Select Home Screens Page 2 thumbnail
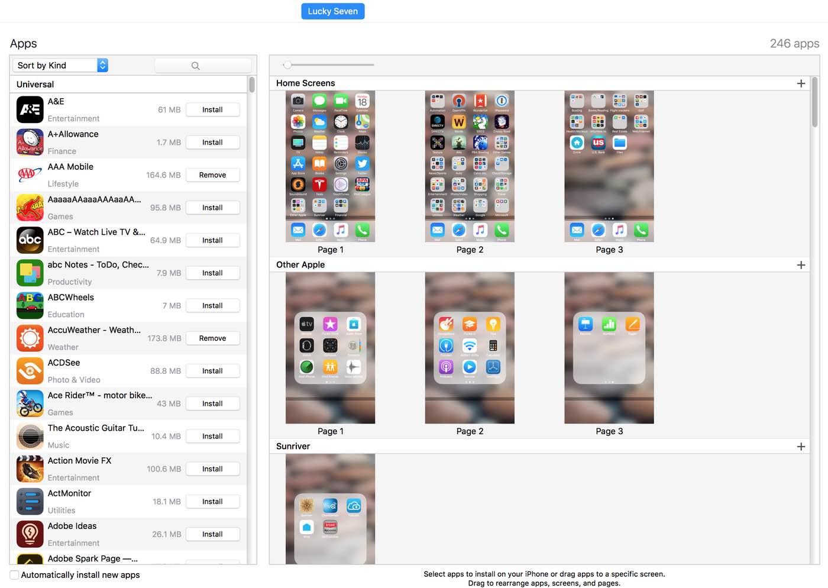 pyautogui.click(x=470, y=166)
